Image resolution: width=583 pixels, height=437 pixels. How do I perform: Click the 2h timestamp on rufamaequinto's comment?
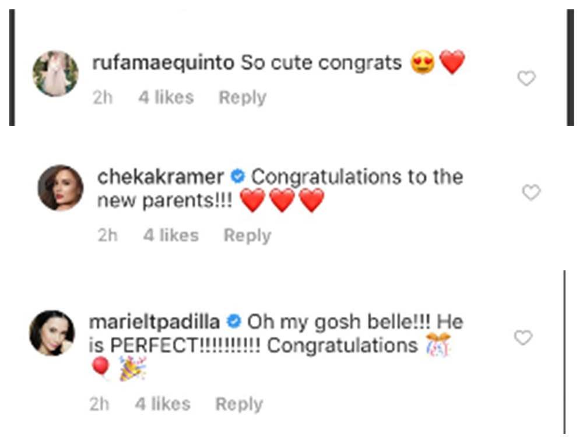tap(102, 97)
